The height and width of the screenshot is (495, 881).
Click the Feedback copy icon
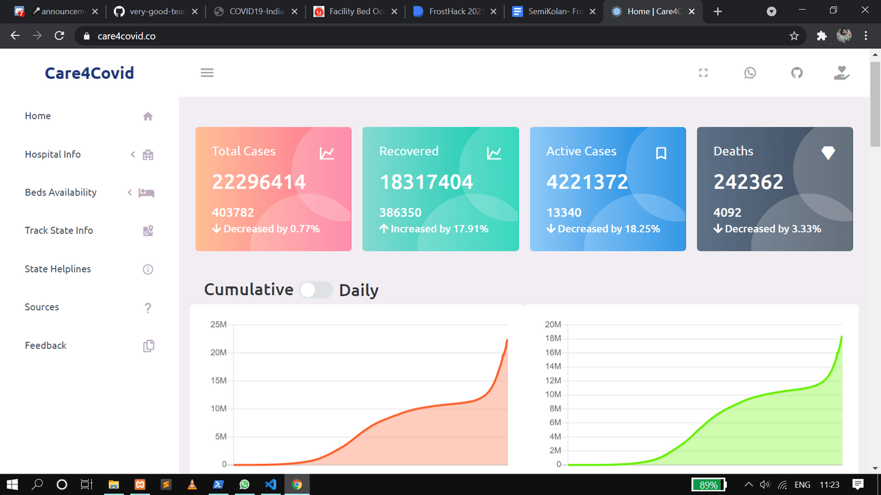(149, 346)
